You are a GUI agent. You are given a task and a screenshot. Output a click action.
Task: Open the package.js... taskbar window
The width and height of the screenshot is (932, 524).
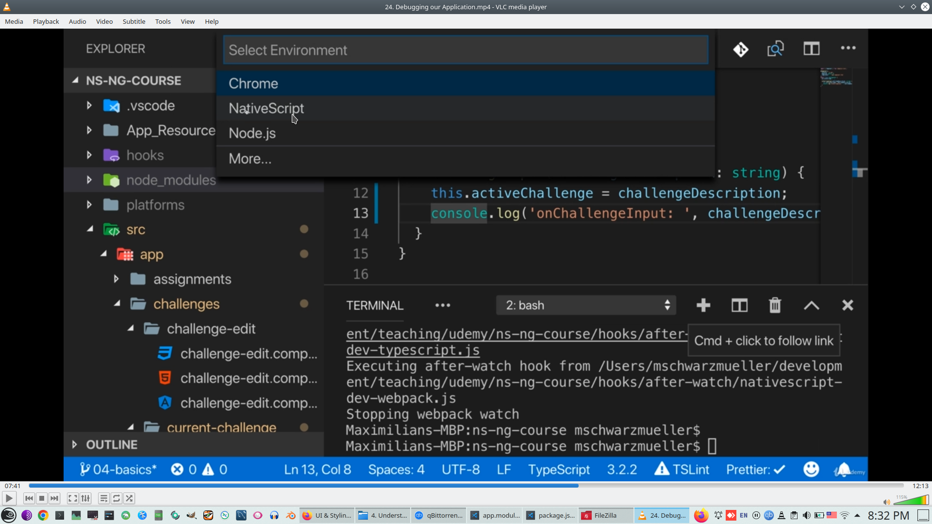[551, 515]
